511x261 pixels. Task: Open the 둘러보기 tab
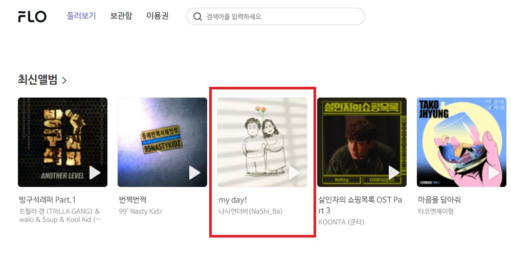tap(81, 16)
